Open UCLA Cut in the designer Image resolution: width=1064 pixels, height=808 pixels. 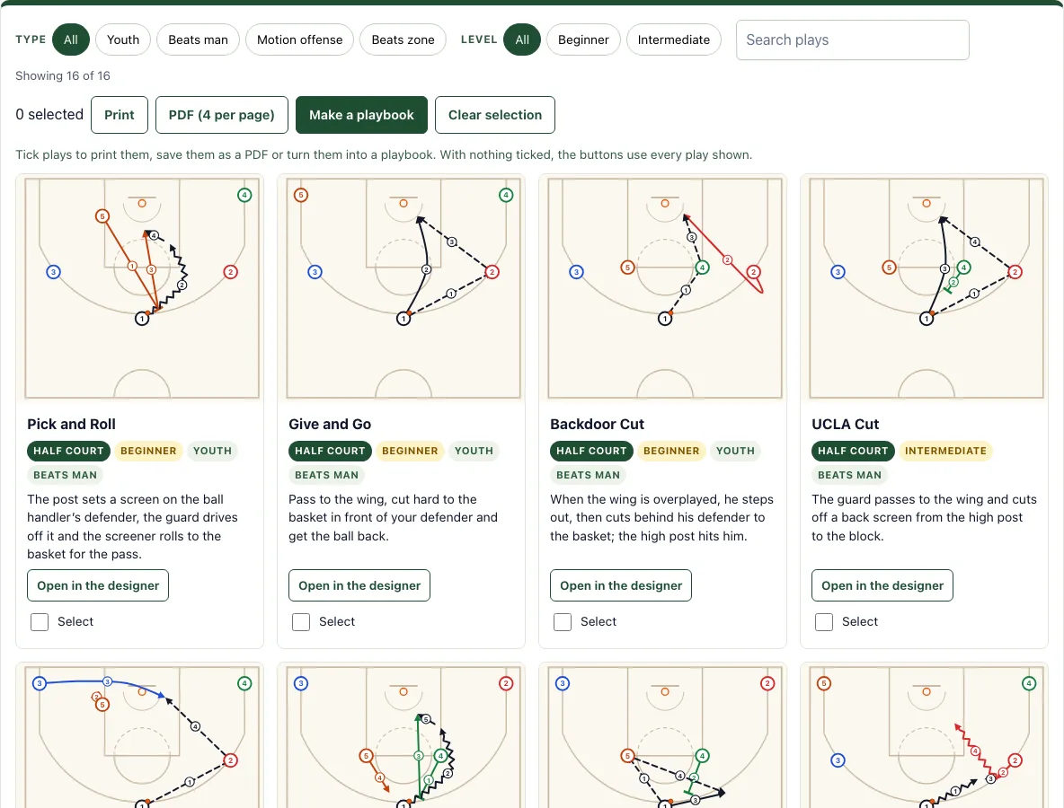[882, 585]
